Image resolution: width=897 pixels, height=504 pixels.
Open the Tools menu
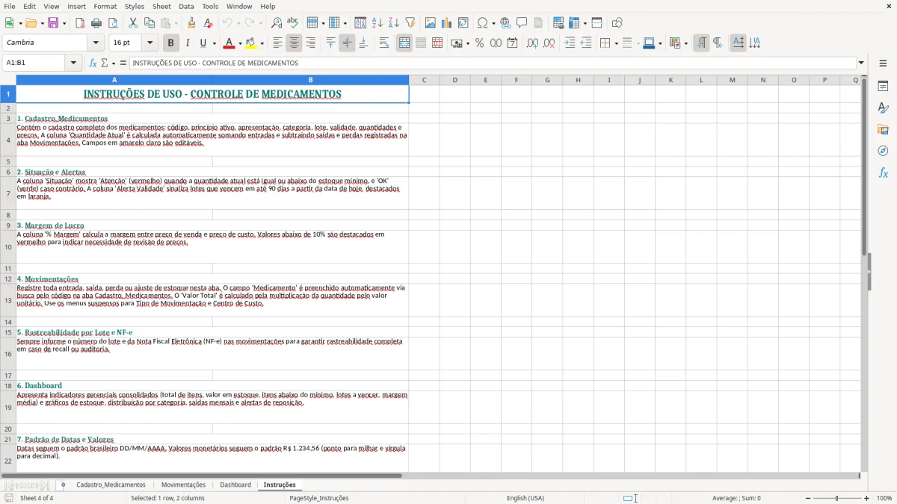[x=210, y=6]
